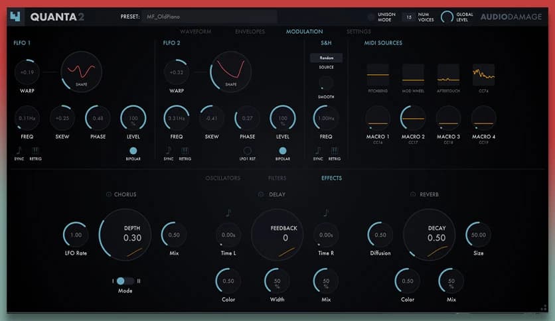Enable FLFO 1 bipolar toggle

pyautogui.click(x=133, y=151)
